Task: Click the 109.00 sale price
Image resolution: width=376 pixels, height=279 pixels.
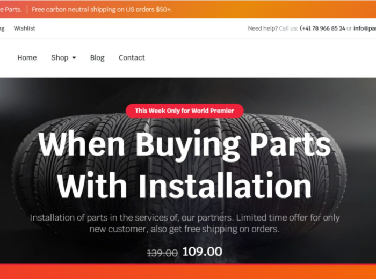Action: click(x=203, y=252)
